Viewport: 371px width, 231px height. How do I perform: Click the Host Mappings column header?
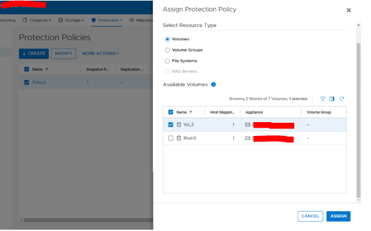[222, 112]
